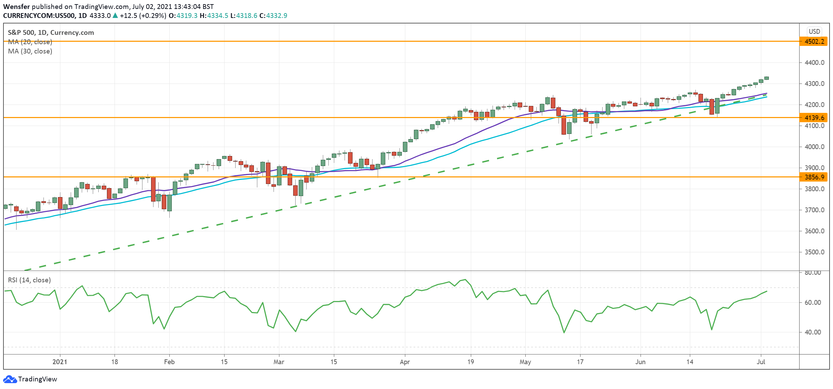Click the 1D interval in the header
This screenshot has height=389, width=833.
(82, 16)
